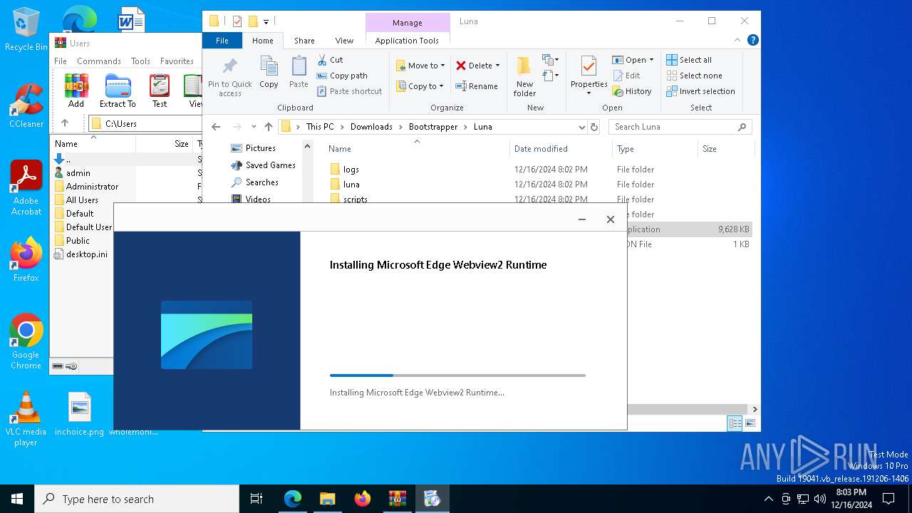The height and width of the screenshot is (513, 912).
Task: Open CCleaner desktop shortcut
Action: (x=26, y=105)
